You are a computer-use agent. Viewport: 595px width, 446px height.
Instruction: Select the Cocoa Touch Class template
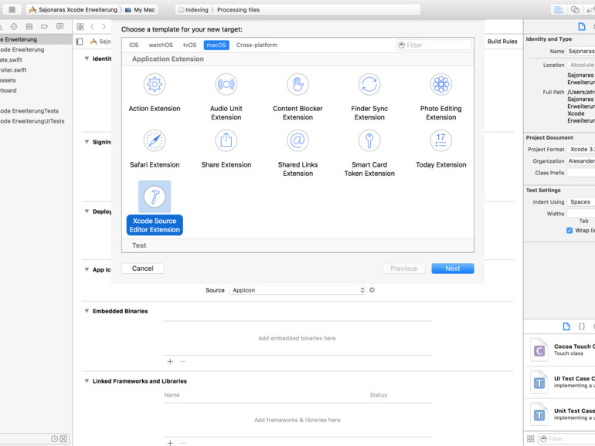[x=559, y=350]
